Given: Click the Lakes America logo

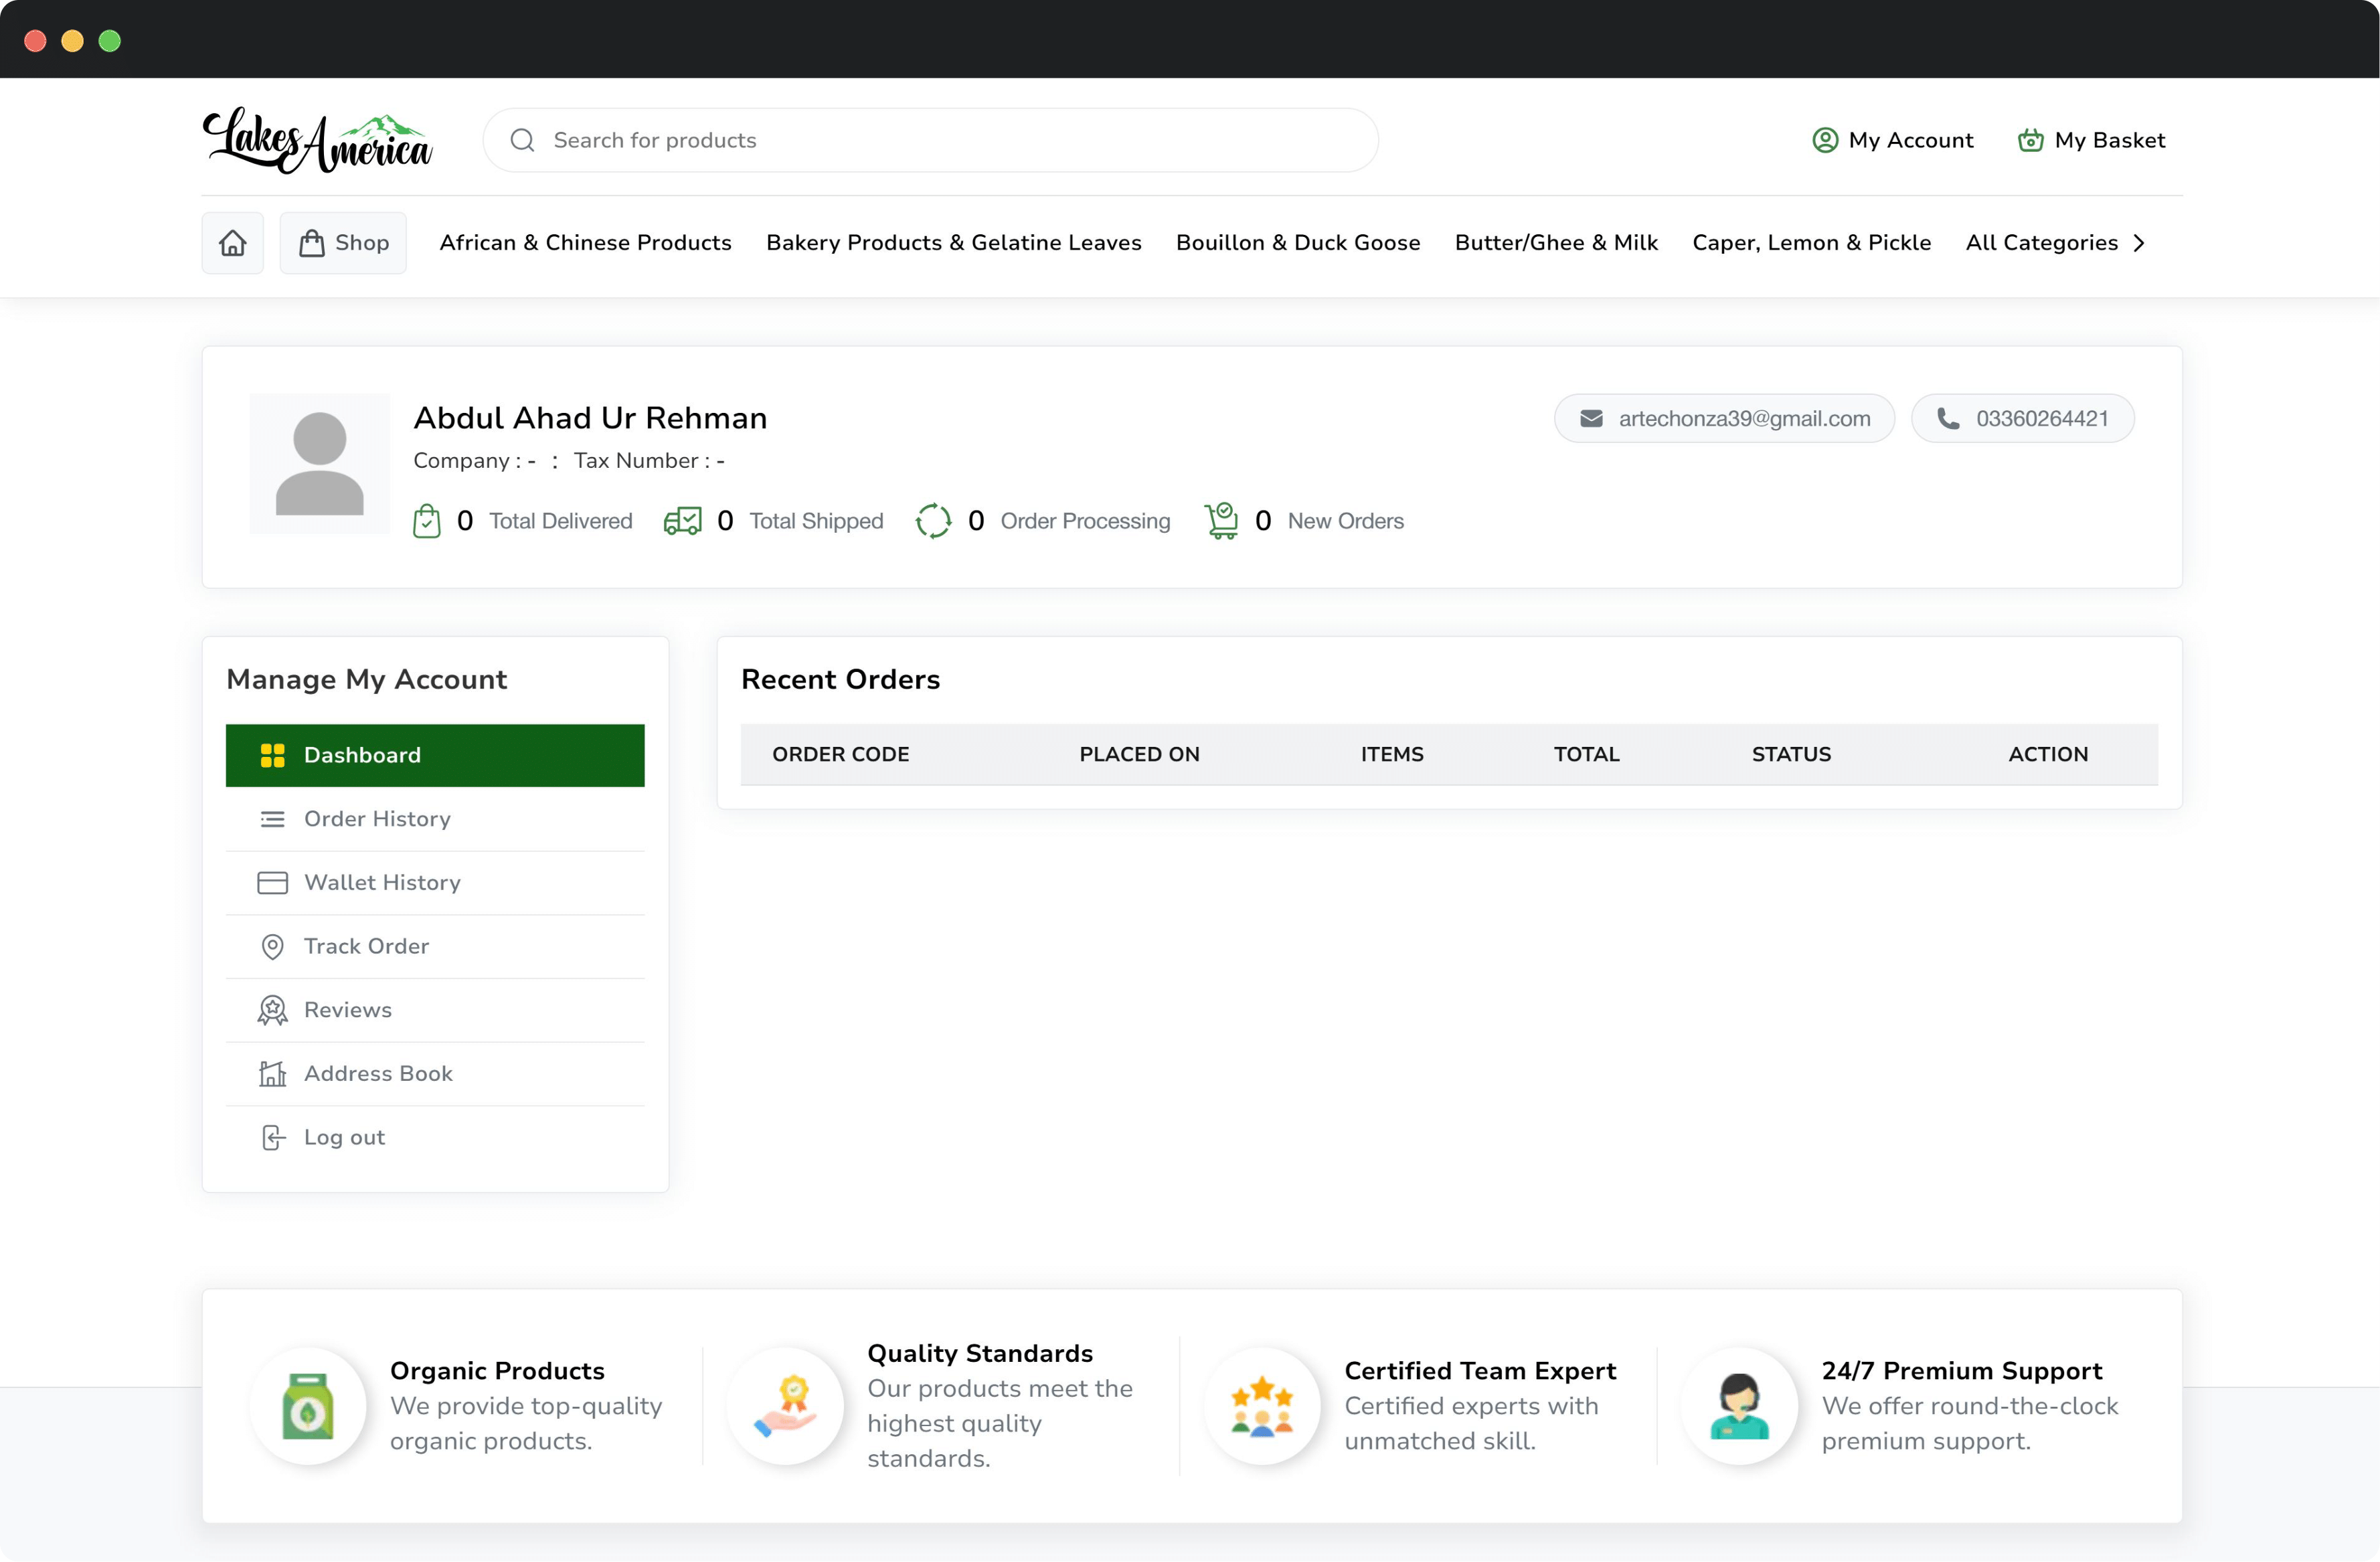Looking at the screenshot, I should (318, 141).
